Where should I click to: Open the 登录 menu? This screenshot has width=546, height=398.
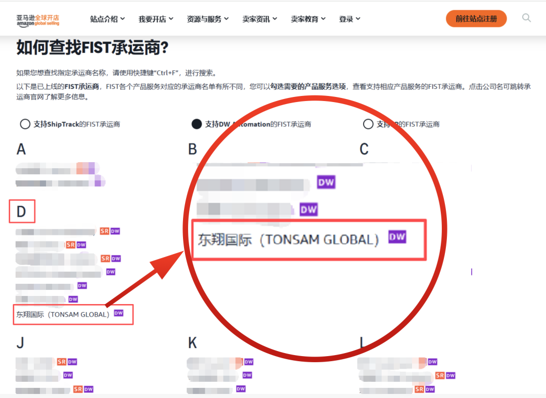(x=350, y=19)
